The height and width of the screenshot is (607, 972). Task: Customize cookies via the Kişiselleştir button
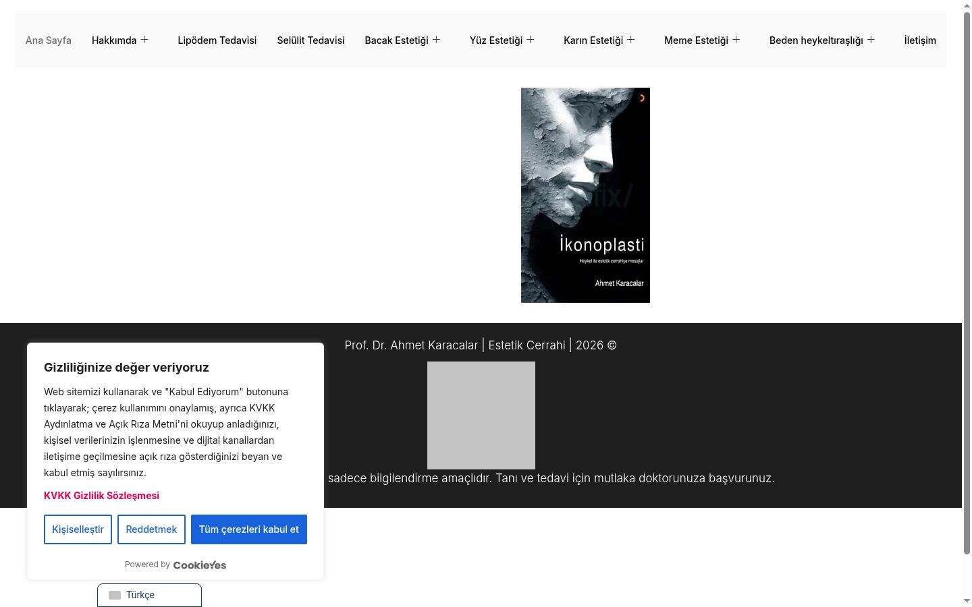pos(78,529)
